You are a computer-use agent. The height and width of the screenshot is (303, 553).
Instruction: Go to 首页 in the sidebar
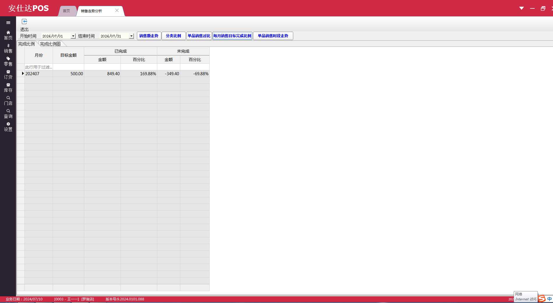click(8, 35)
